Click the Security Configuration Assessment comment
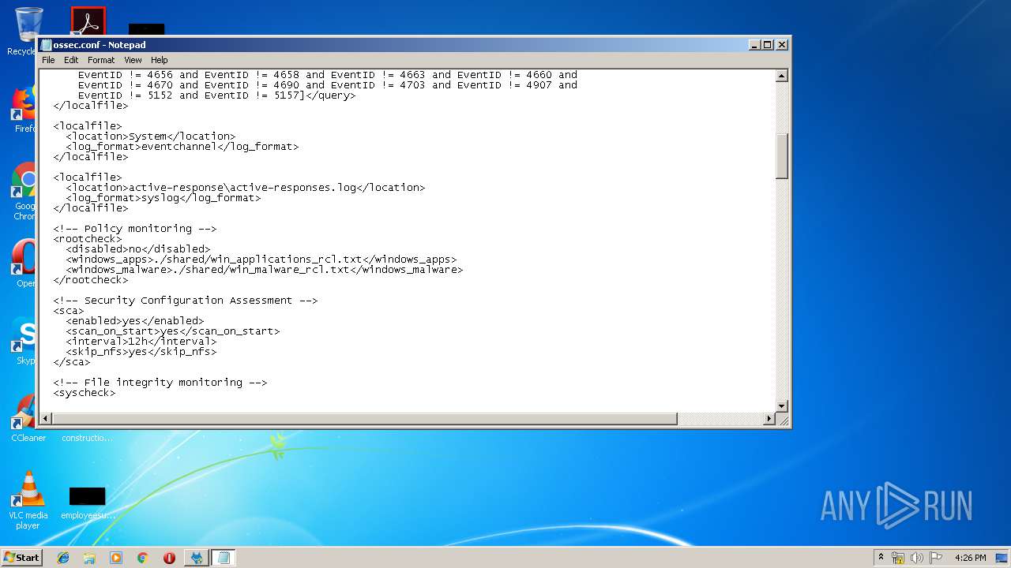The width and height of the screenshot is (1011, 568). (185, 301)
